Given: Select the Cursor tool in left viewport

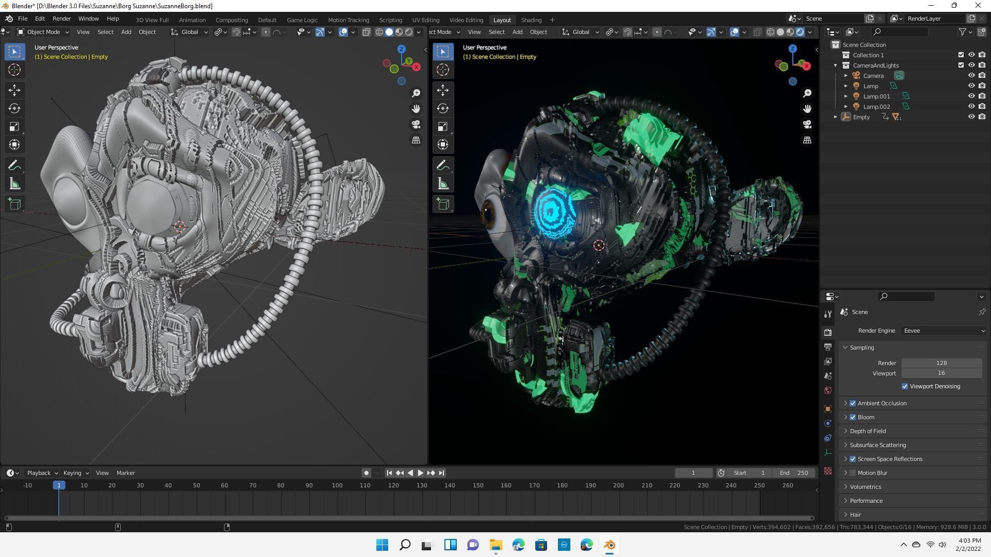Looking at the screenshot, I should pyautogui.click(x=14, y=70).
